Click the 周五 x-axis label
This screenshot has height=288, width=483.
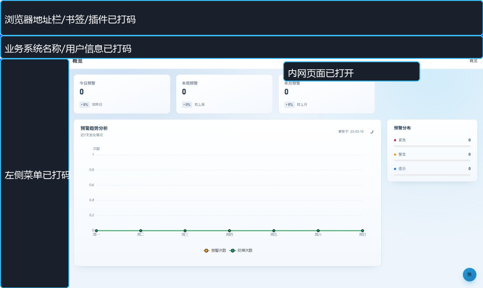tap(274, 234)
